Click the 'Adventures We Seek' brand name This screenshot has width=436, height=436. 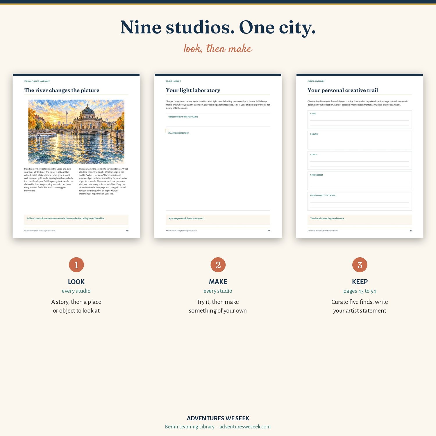click(x=218, y=418)
